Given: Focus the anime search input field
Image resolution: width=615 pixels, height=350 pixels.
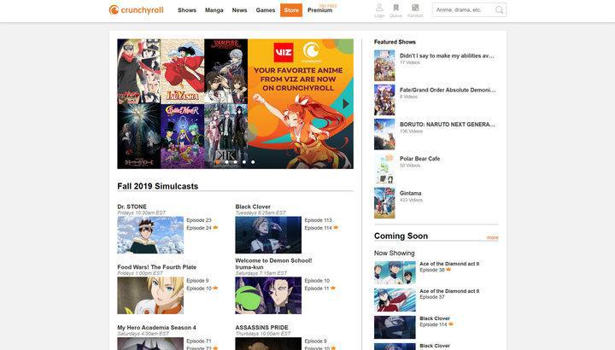Looking at the screenshot, I should (x=462, y=10).
